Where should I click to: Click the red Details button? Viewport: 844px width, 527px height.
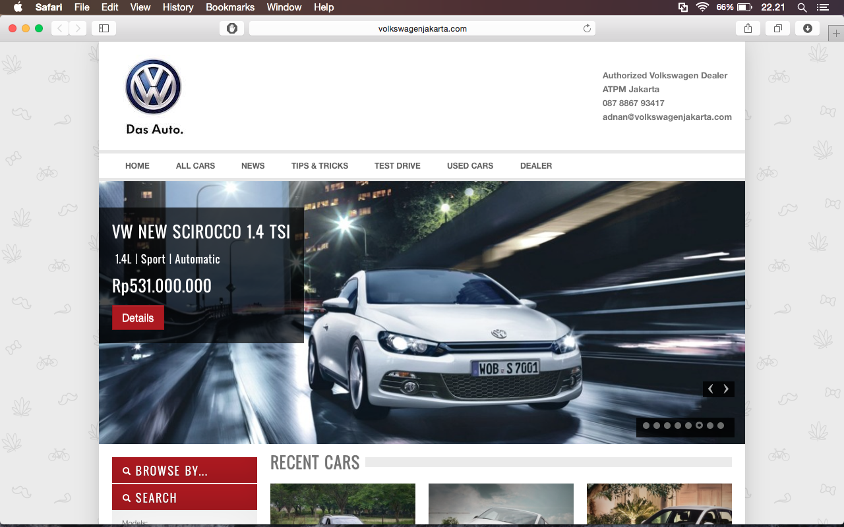pos(138,318)
